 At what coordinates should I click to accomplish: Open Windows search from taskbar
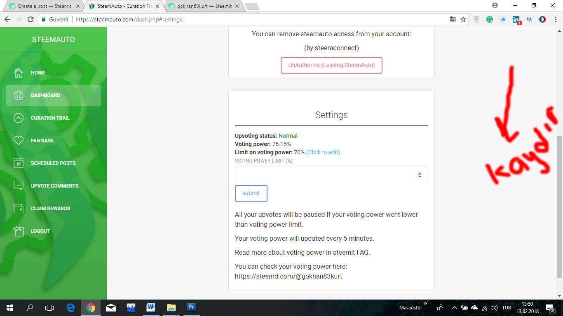(x=30, y=307)
